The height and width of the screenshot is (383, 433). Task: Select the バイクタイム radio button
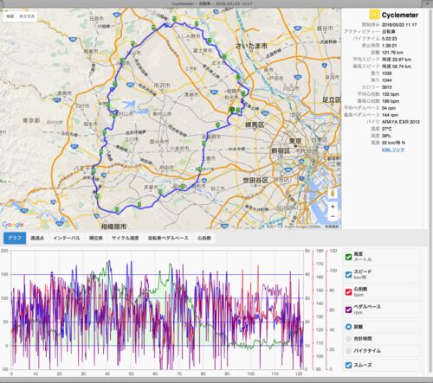click(348, 351)
